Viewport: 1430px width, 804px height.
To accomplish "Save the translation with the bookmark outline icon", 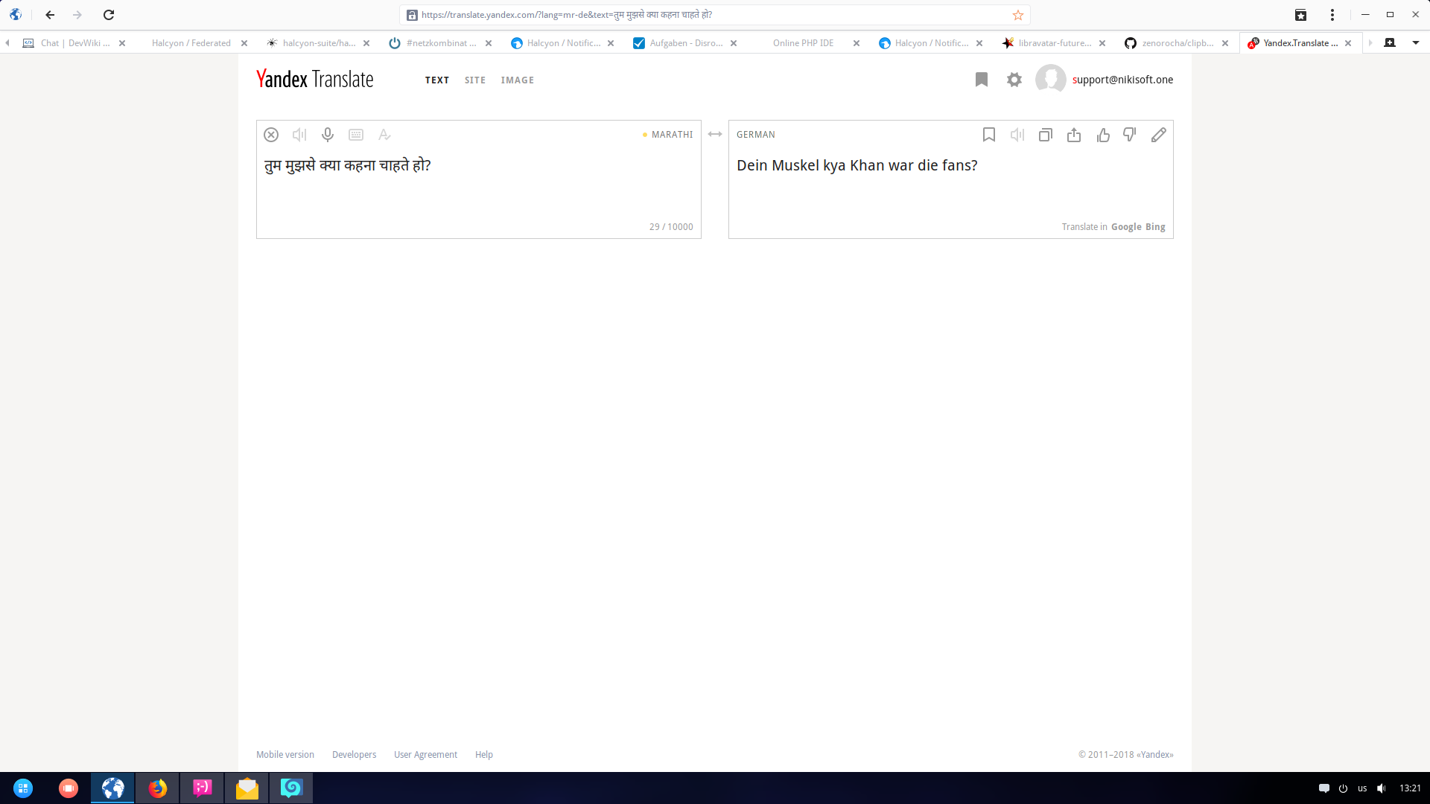I will pos(989,135).
